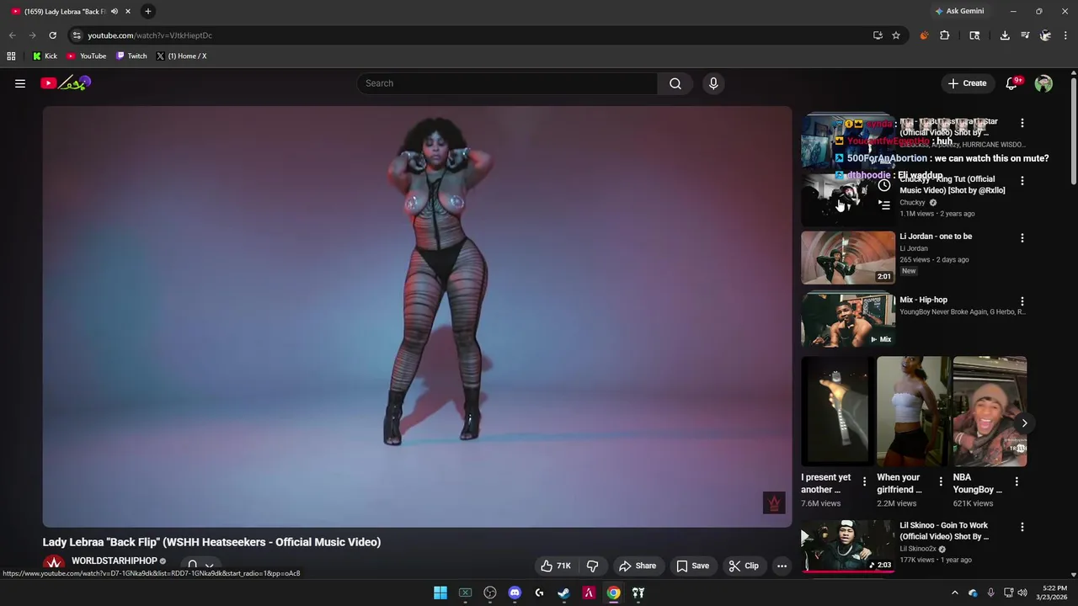Share this video

coord(638,566)
